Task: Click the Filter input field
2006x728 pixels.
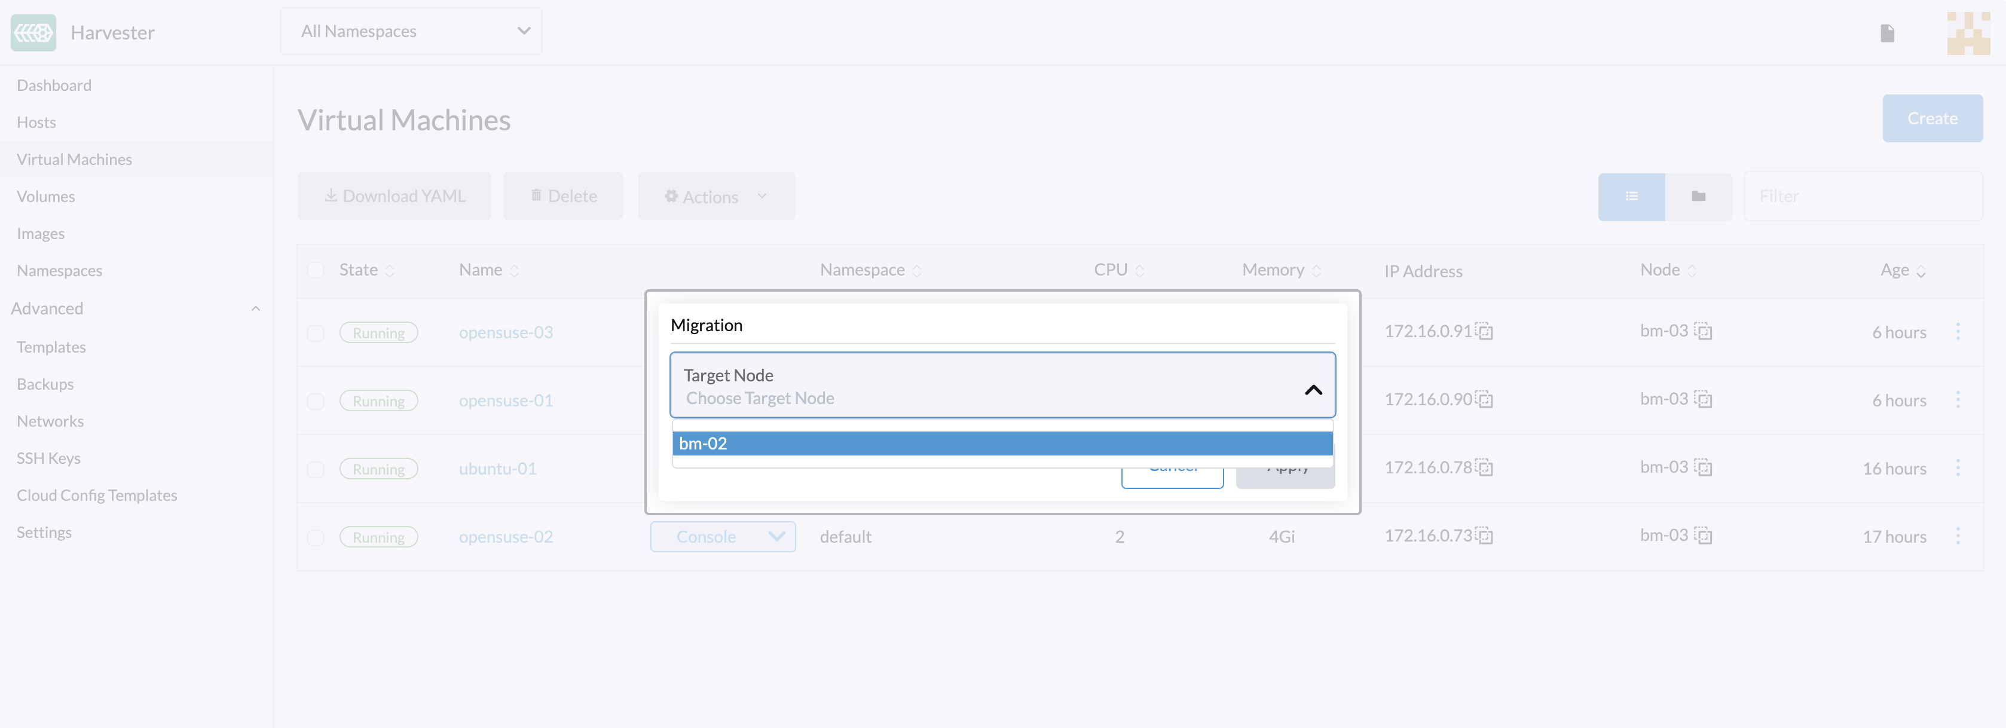Action: 1863,196
